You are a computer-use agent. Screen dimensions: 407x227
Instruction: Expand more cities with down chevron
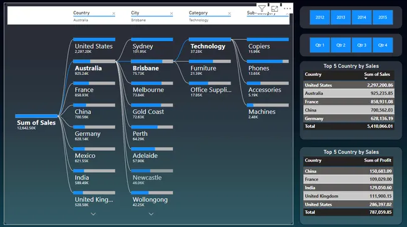151,214
